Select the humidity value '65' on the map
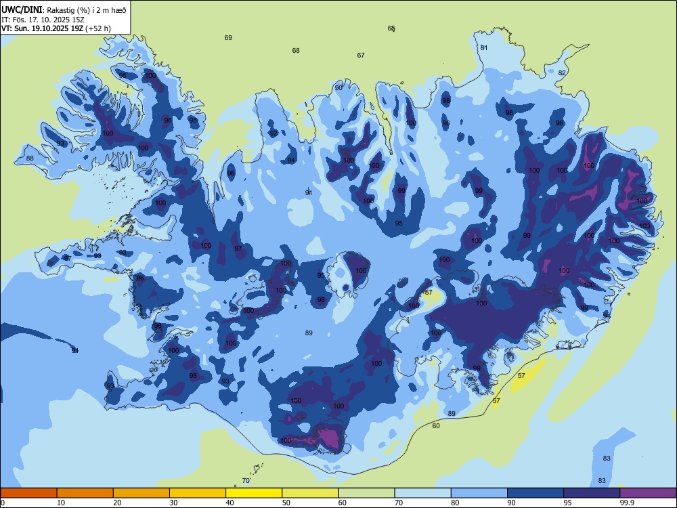This screenshot has width=677, height=508. tap(391, 28)
